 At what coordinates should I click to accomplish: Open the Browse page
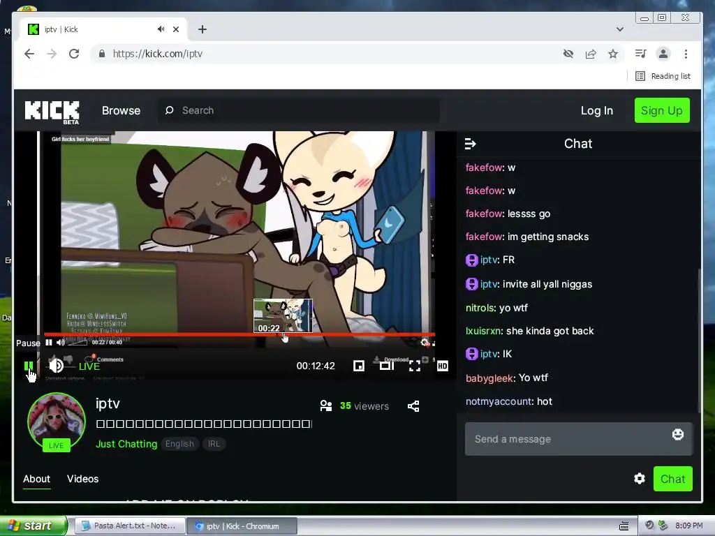pyautogui.click(x=121, y=111)
